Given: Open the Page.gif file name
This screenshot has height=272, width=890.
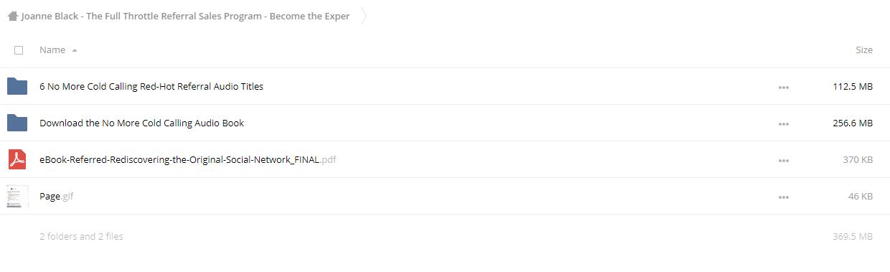Looking at the screenshot, I should click(56, 196).
